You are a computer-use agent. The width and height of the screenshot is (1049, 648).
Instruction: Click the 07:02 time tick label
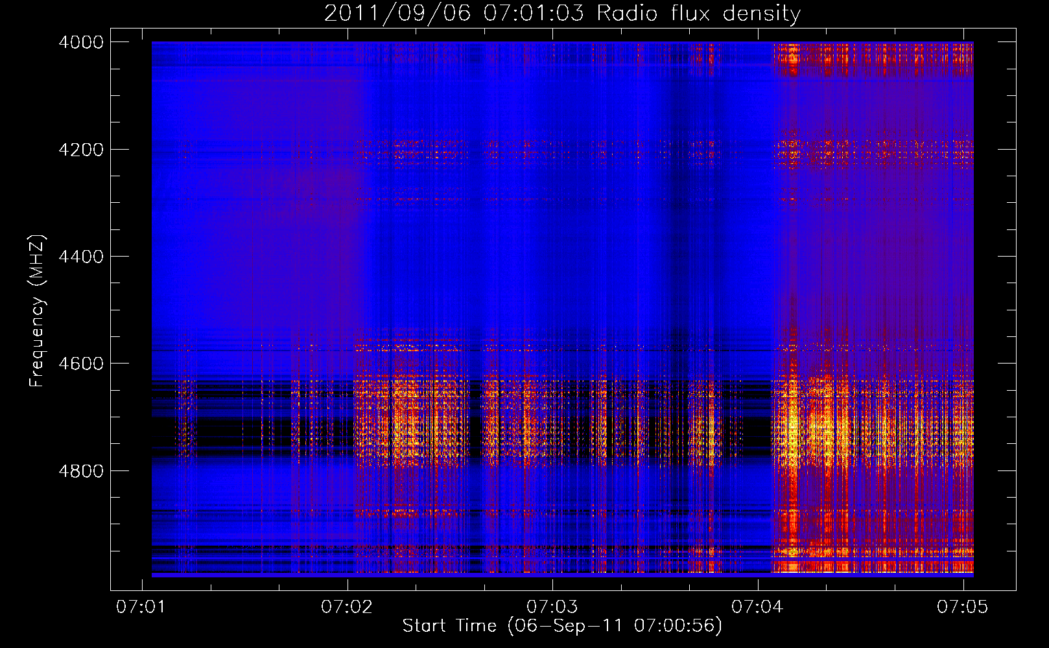pos(347,607)
